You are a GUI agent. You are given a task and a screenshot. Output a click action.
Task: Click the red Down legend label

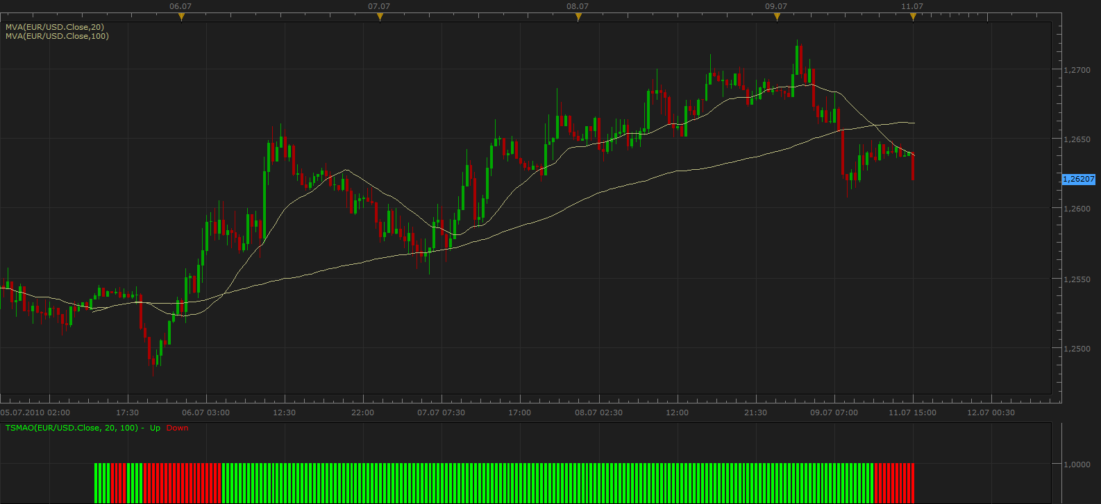[x=177, y=428]
